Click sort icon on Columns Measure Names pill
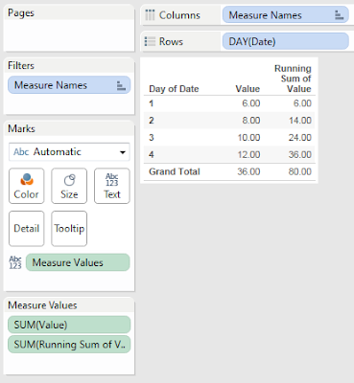The image size is (354, 383). click(339, 15)
